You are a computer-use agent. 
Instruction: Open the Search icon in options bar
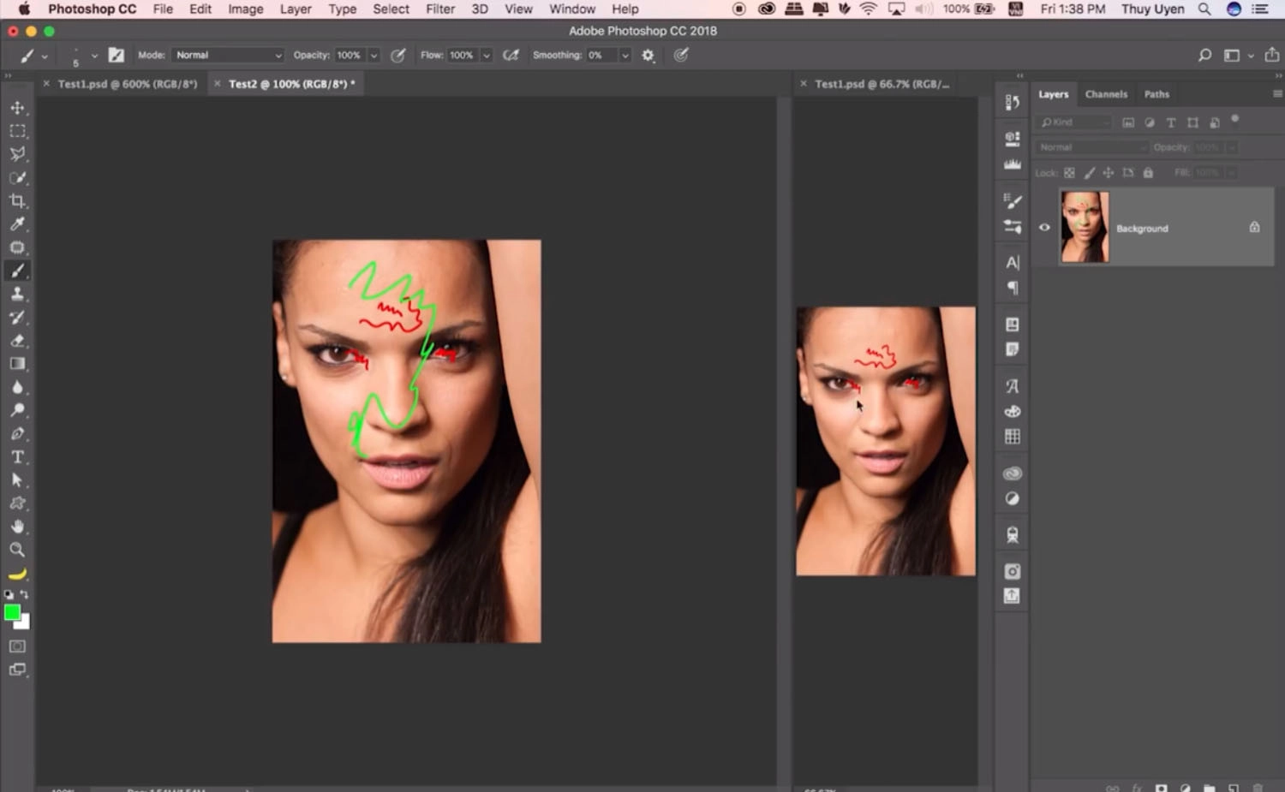click(1204, 56)
